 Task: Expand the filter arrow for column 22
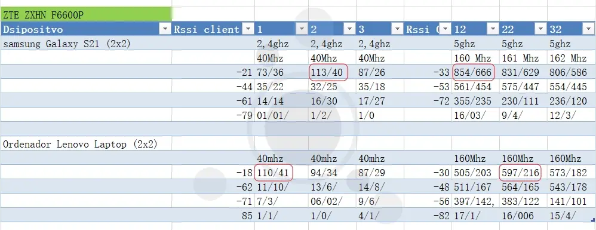tap(540, 29)
